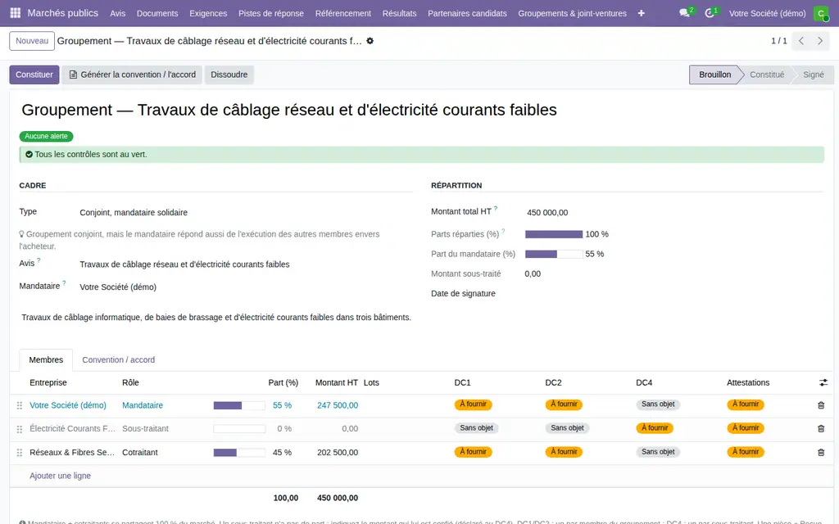This screenshot has width=839, height=524.
Task: Open the Exigences menu
Action: (x=208, y=13)
